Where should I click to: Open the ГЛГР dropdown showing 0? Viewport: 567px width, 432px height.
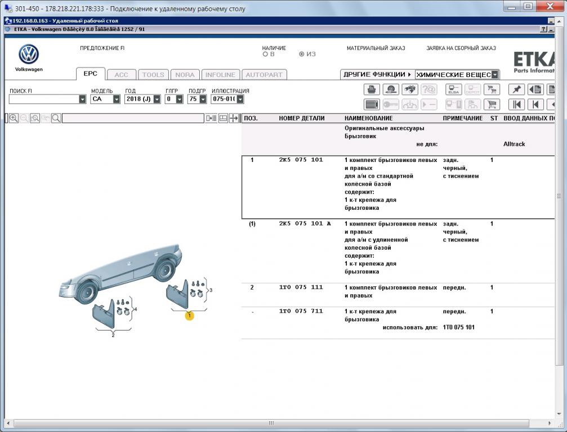(180, 99)
